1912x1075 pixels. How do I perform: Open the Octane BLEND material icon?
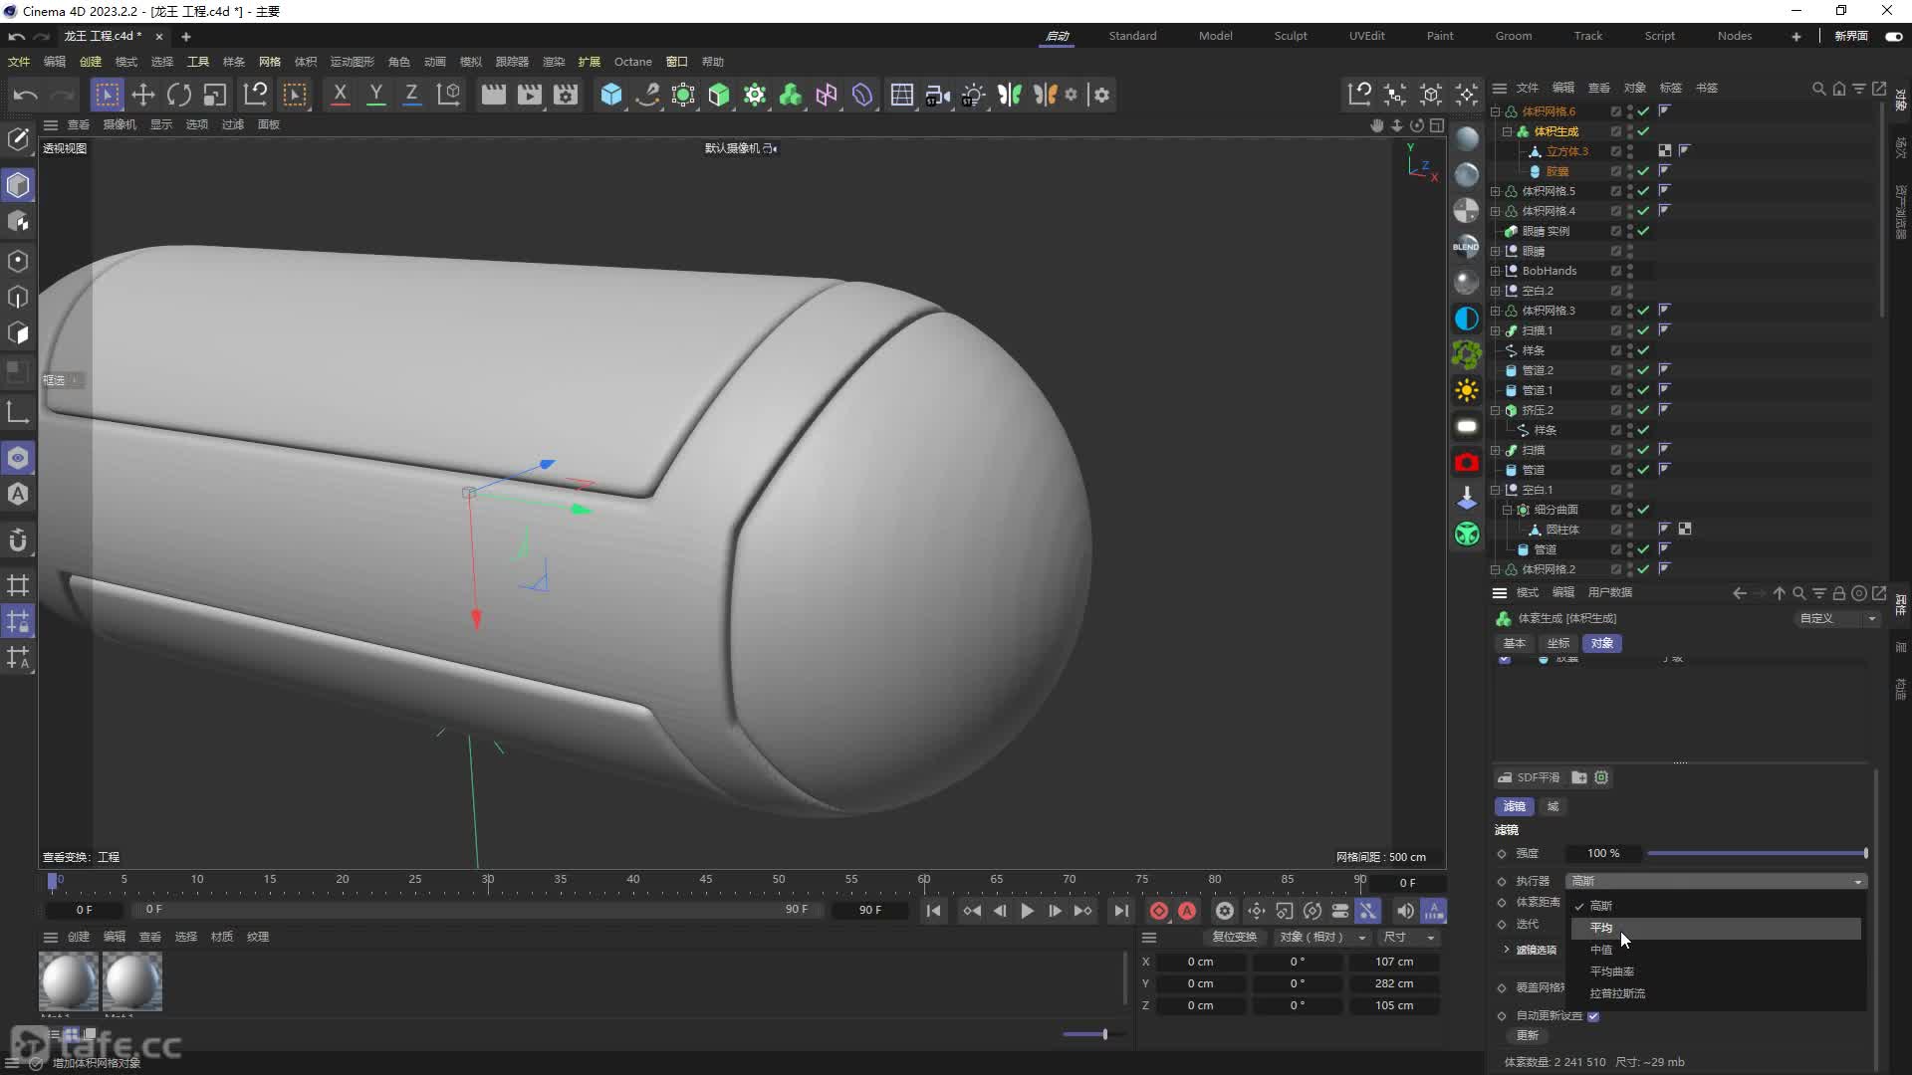(1467, 246)
